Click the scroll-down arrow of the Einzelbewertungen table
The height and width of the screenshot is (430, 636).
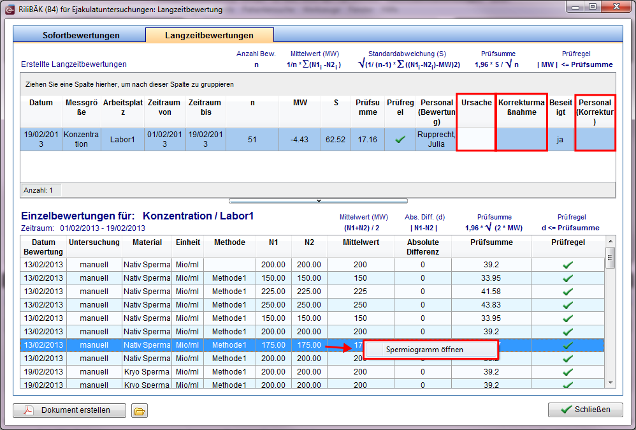pos(611,383)
